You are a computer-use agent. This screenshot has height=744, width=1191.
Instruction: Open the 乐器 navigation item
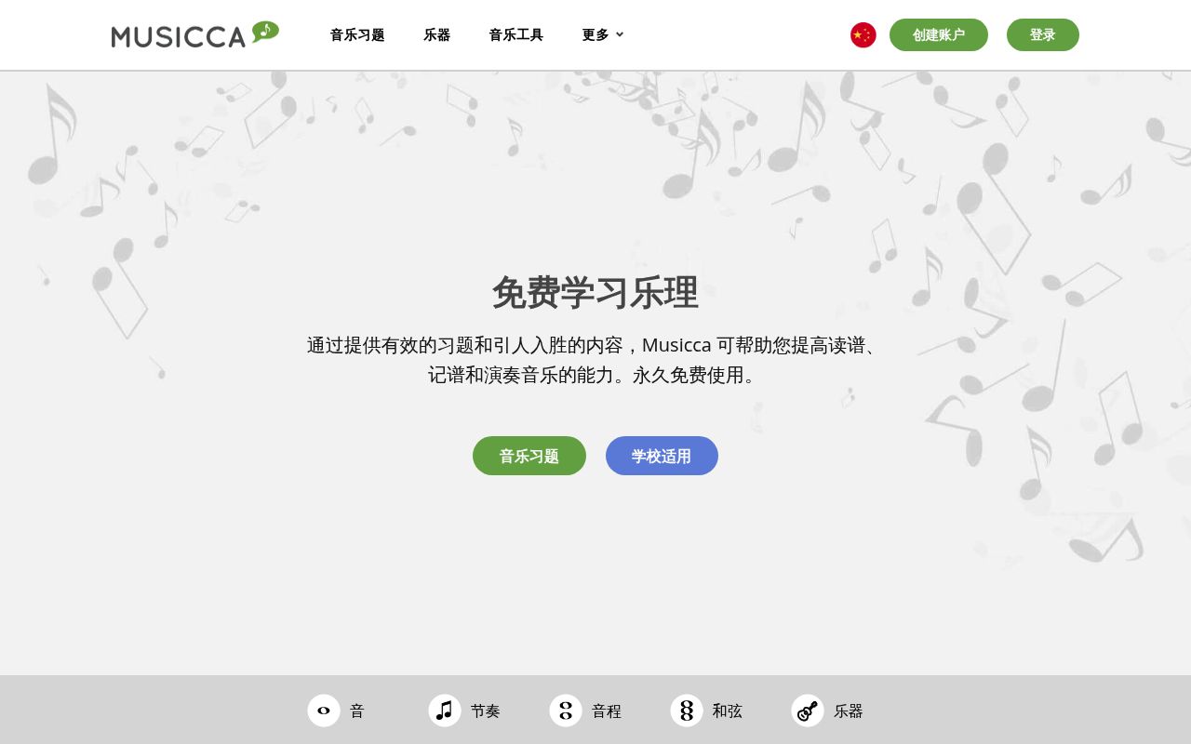click(437, 35)
